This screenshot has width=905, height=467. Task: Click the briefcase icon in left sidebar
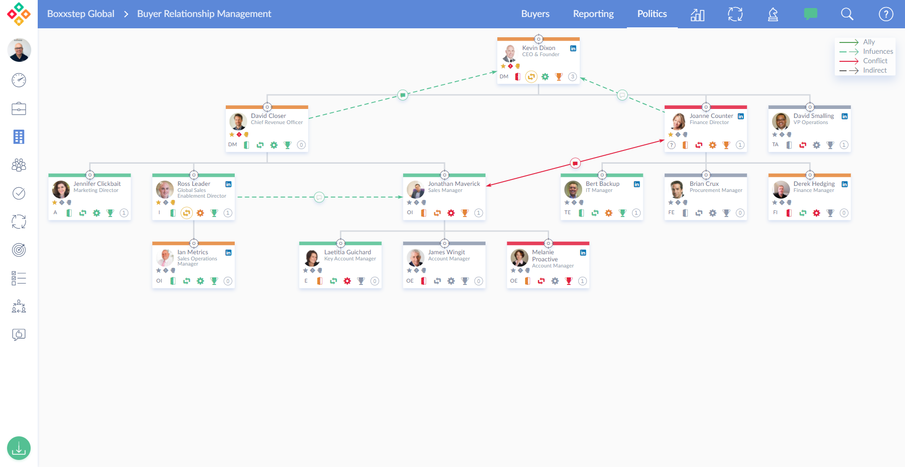[x=19, y=108]
